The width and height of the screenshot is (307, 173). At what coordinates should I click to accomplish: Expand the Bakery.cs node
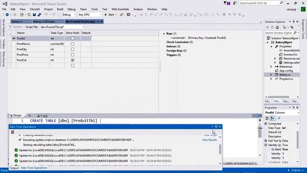pos(271,75)
